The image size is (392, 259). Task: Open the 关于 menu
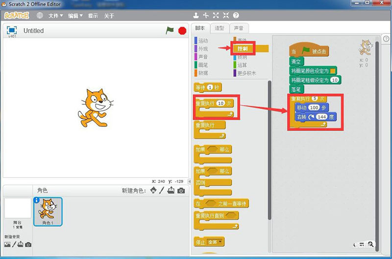(109, 16)
